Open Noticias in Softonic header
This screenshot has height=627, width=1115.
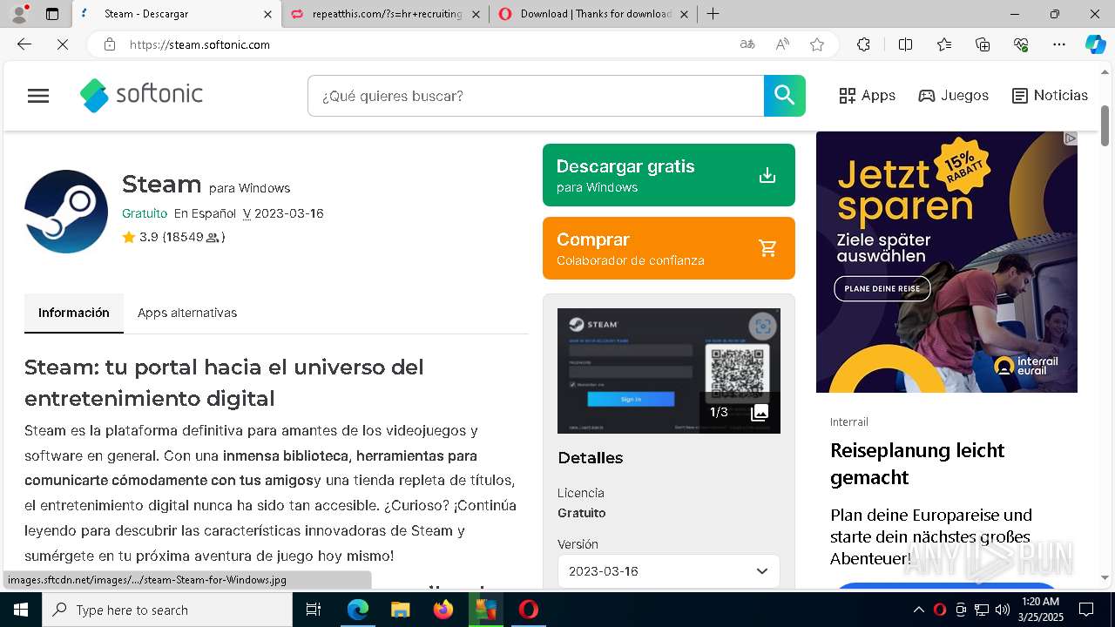point(1050,96)
